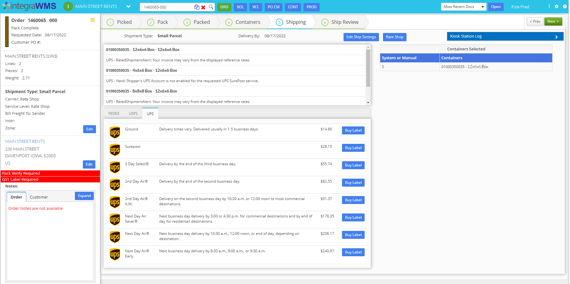The height and width of the screenshot is (284, 570).
Task: Buy Label for Next Day Air Saver $178.35
Action: 353,217
